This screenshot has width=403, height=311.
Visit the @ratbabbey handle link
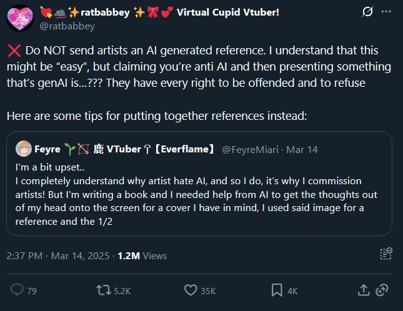(67, 26)
